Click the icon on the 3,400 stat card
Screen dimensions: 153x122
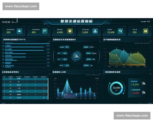pos(95,31)
